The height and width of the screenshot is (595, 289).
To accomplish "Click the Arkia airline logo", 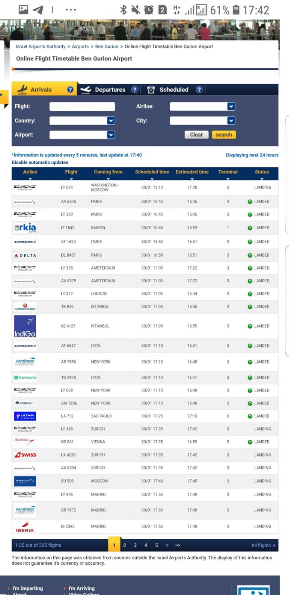I will pyautogui.click(x=25, y=228).
